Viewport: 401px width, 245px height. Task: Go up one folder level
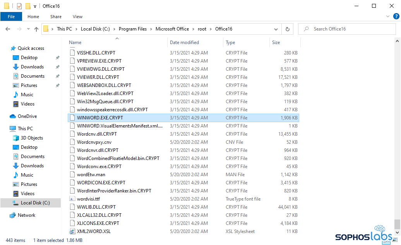pyautogui.click(x=36, y=29)
